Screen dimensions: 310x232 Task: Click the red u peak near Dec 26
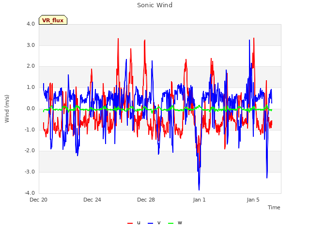[118, 39]
